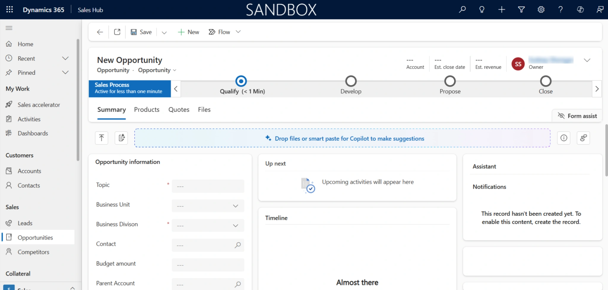
Task: Click the open in new window icon
Action: pyautogui.click(x=117, y=32)
